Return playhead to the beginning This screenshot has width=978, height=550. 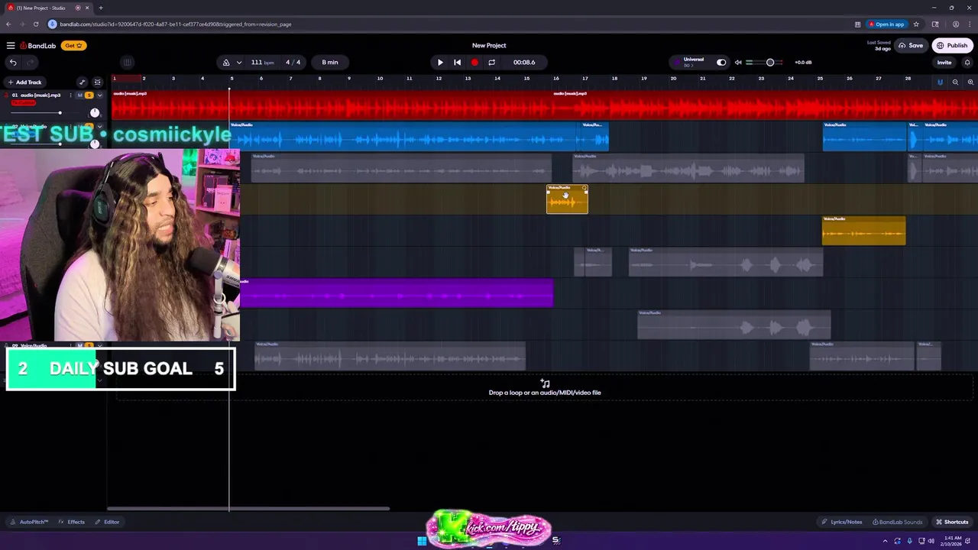[457, 63]
